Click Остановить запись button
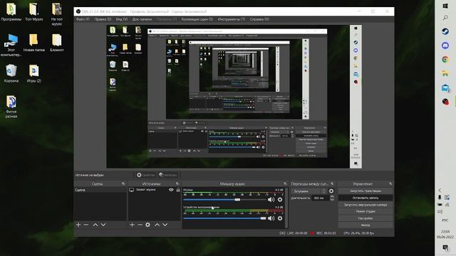The width and height of the screenshot is (456, 256). pos(366,198)
